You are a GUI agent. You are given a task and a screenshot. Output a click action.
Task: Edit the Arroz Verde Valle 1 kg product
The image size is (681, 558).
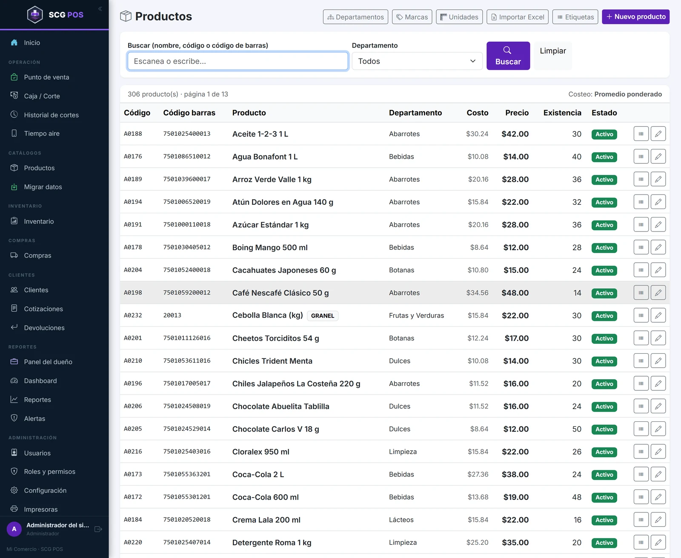click(x=658, y=179)
